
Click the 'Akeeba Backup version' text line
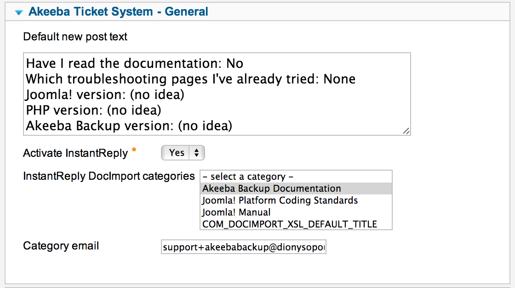click(x=129, y=126)
